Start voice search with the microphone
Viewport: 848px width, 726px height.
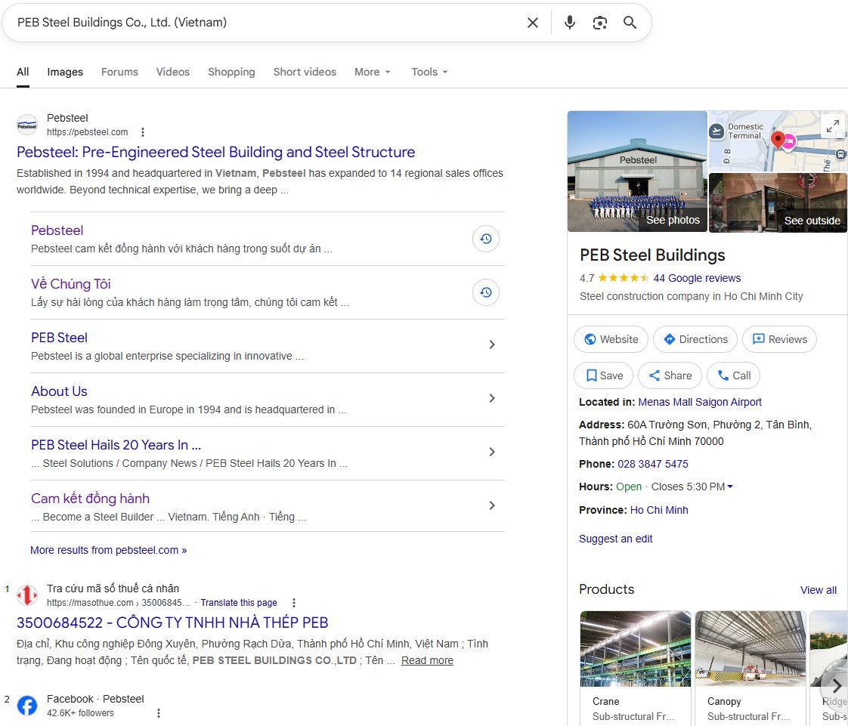(x=570, y=23)
